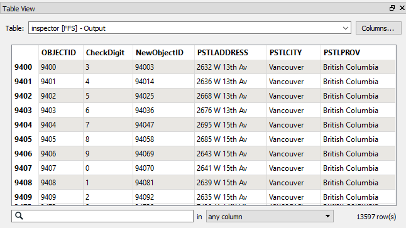
Task: Open the Columns... dialog
Action: [x=378, y=28]
